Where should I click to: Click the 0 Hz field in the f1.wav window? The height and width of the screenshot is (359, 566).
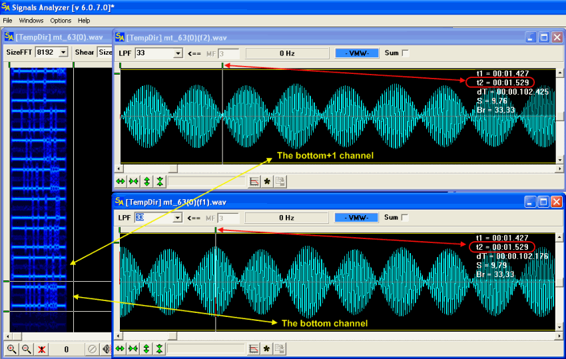pos(286,218)
